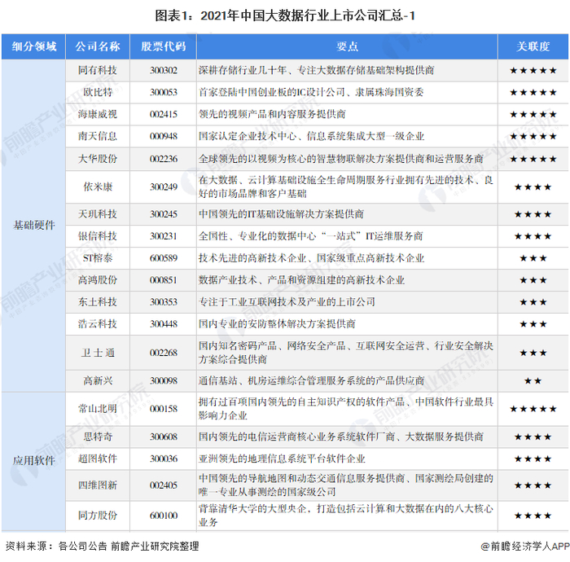This screenshot has width=570, height=562.
Task: Select stock code 000948
Action: click(163, 136)
